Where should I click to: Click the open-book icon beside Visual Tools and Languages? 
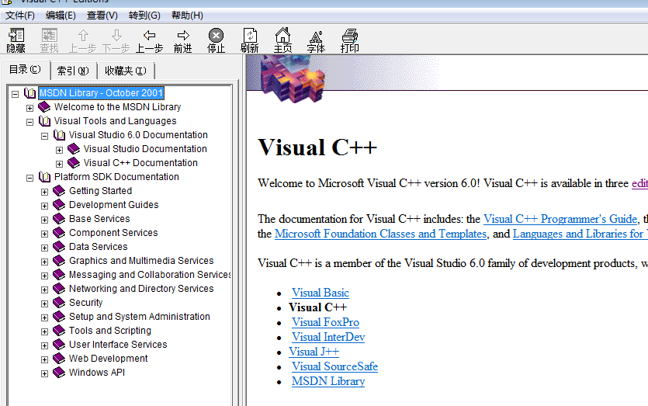click(x=45, y=121)
